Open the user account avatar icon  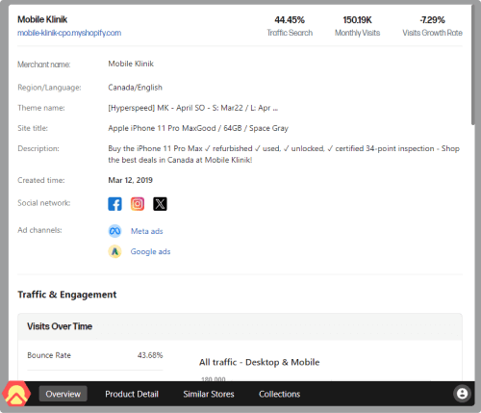[462, 394]
